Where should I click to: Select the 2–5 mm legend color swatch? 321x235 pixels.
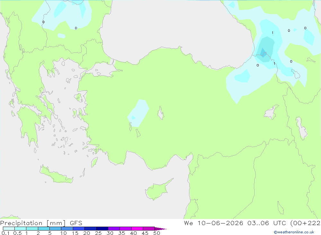pos(44,229)
